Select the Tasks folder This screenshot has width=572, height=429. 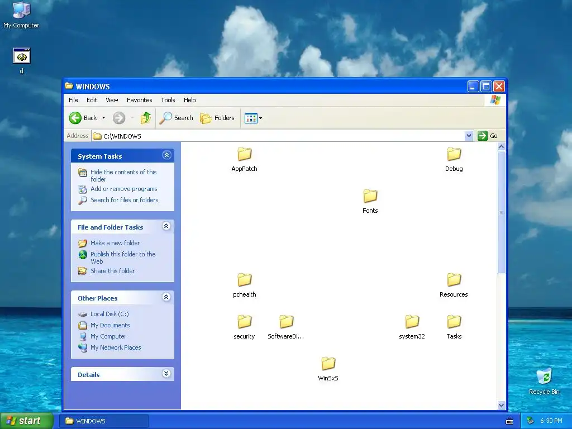tap(454, 327)
